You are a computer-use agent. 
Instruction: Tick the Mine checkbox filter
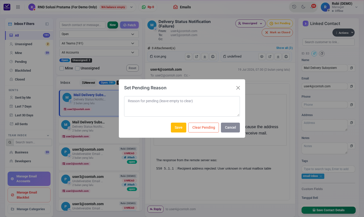(62, 68)
